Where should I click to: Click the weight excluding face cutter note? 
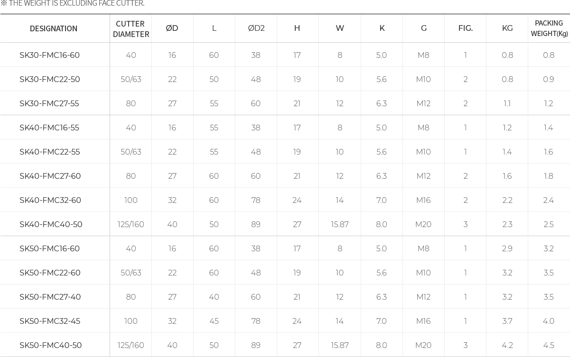coord(73,4)
